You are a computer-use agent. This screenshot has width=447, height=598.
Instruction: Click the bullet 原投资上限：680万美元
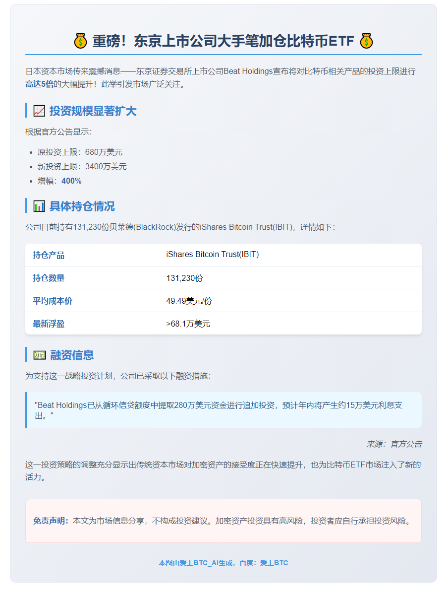pos(80,152)
